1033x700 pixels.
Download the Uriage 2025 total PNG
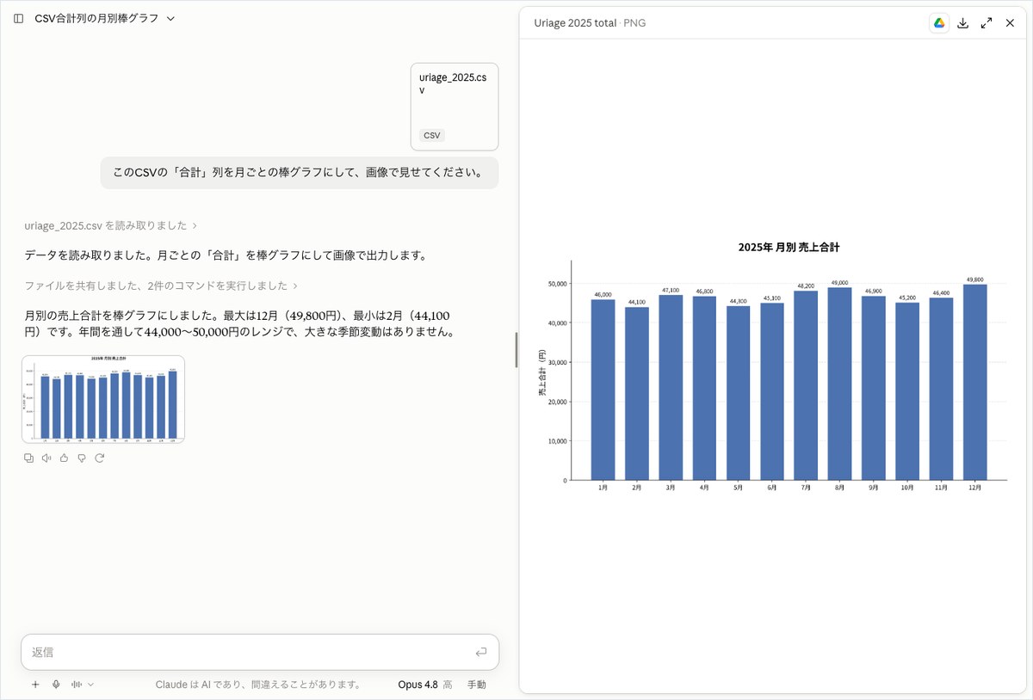tap(963, 23)
